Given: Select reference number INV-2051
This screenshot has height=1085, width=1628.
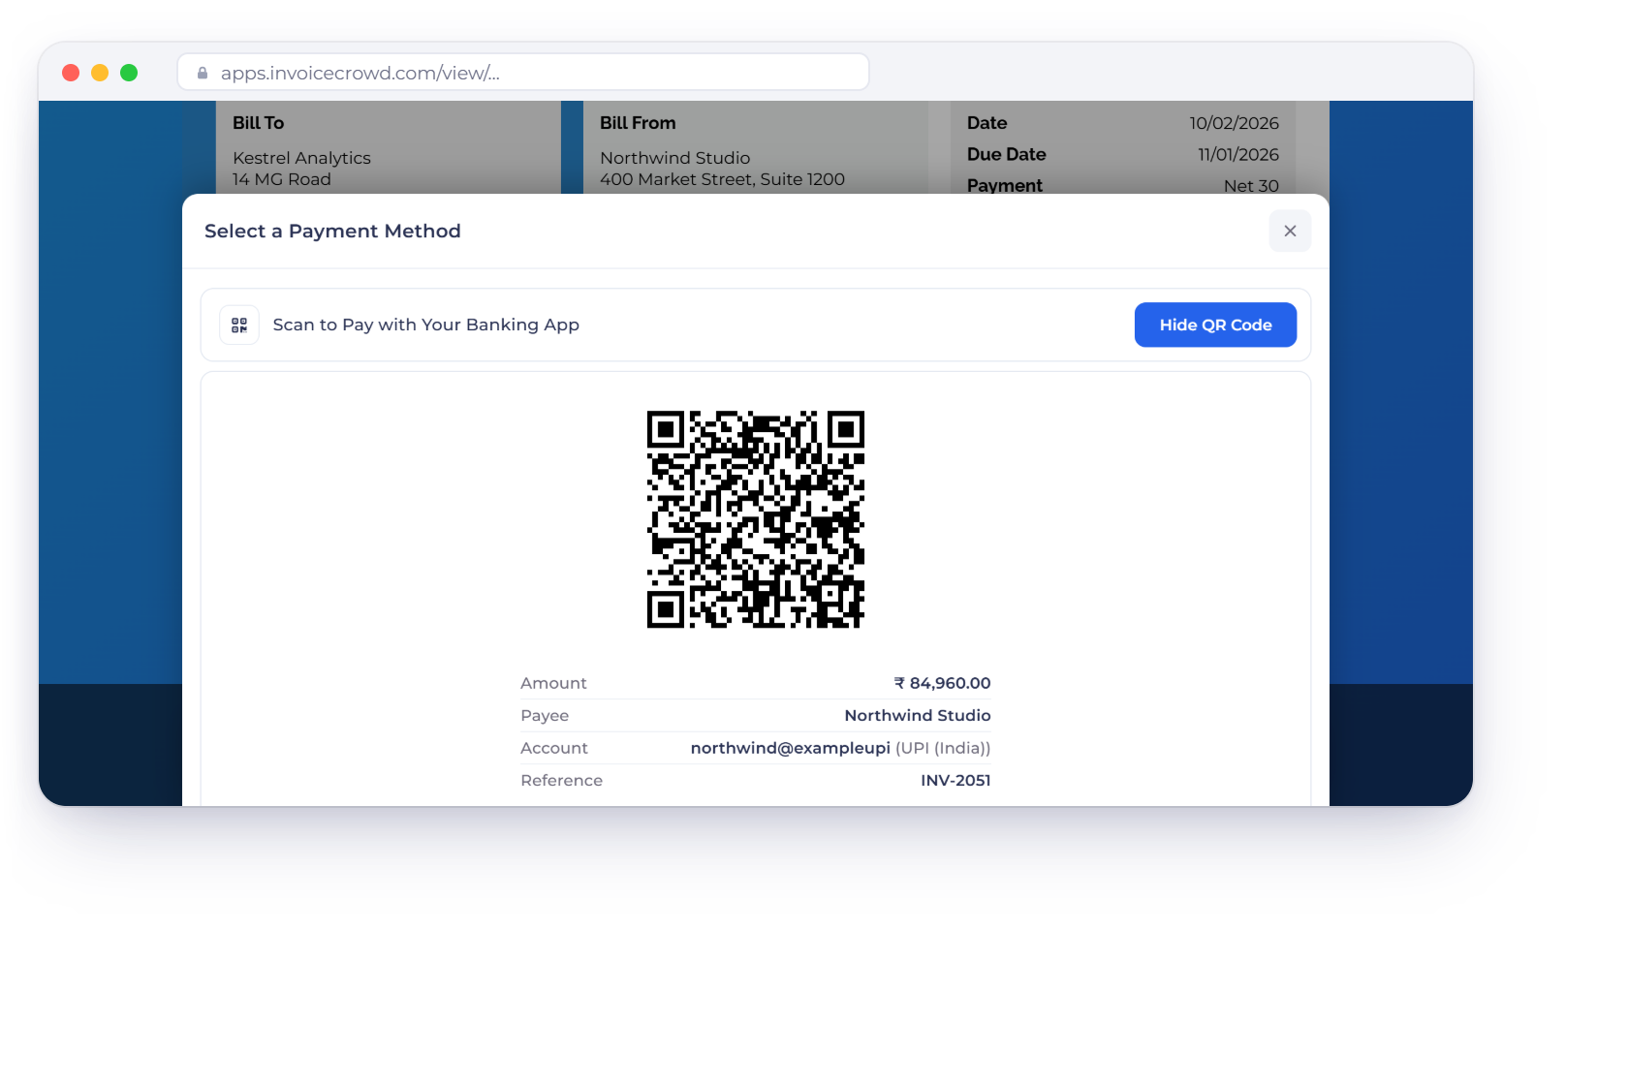Looking at the screenshot, I should (955, 780).
